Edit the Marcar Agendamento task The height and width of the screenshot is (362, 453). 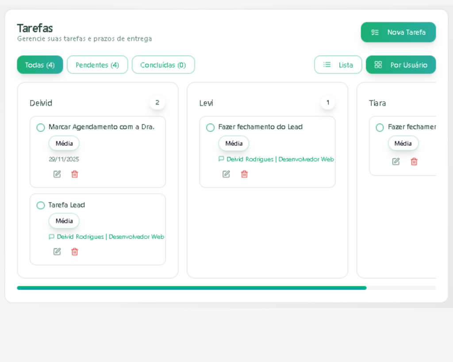coord(57,174)
